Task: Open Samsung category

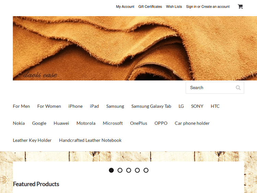Action: [115, 106]
